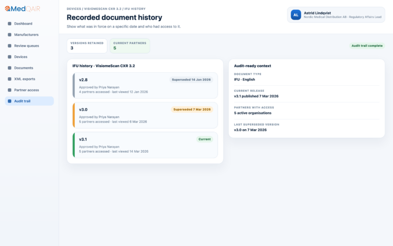The image size is (393, 246).
Task: Open Partner access in the sidebar
Action: point(29,90)
